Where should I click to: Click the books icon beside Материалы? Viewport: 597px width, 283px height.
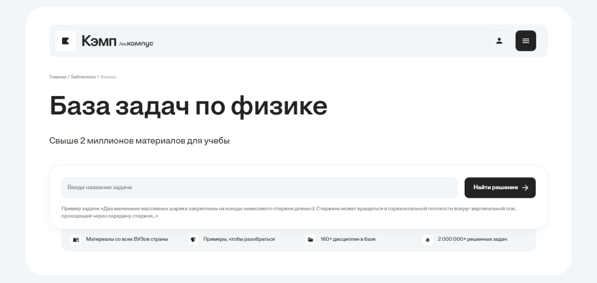coord(76,240)
